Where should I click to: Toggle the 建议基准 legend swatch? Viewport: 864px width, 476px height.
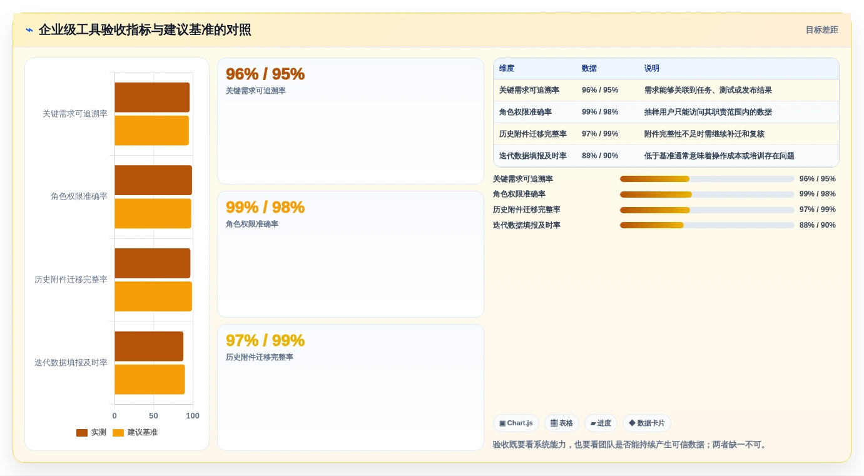(x=118, y=433)
